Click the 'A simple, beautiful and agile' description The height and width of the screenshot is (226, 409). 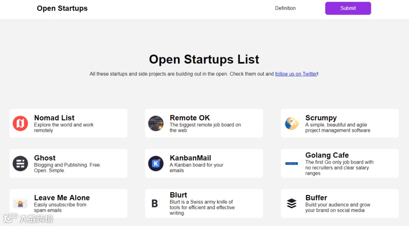coord(338,127)
